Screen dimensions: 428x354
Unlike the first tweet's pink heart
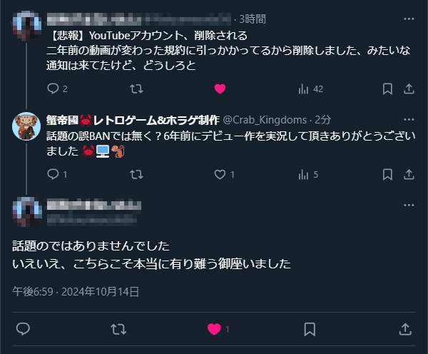coord(220,88)
